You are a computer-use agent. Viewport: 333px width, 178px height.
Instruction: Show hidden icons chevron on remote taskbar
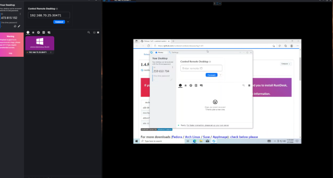275,141
